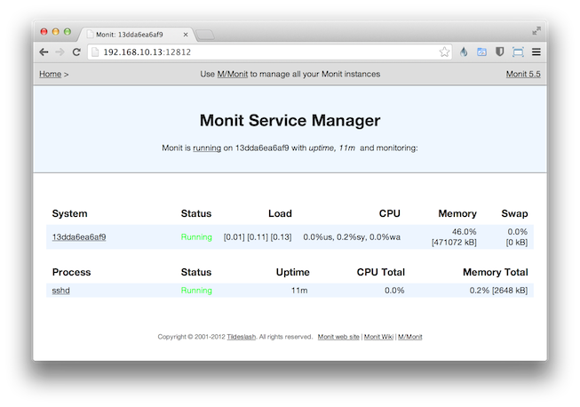The image size is (580, 407).
Task: Open the M/Monit link in header
Action: tap(232, 74)
